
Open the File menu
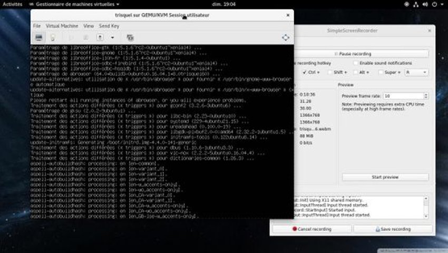tap(37, 26)
